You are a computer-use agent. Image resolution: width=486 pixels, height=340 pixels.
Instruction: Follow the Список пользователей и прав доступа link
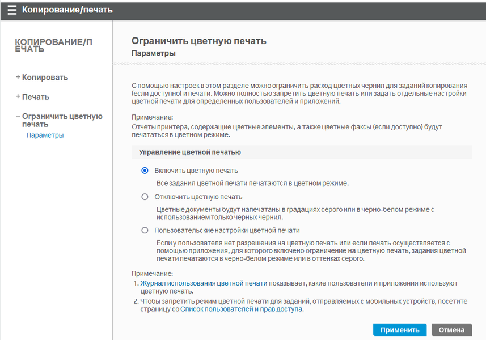point(242,309)
